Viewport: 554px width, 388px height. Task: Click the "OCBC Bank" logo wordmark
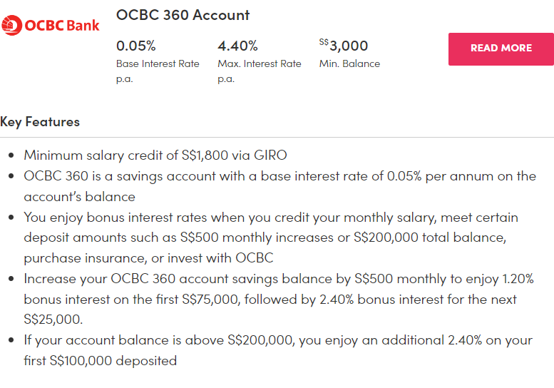pyautogui.click(x=63, y=26)
